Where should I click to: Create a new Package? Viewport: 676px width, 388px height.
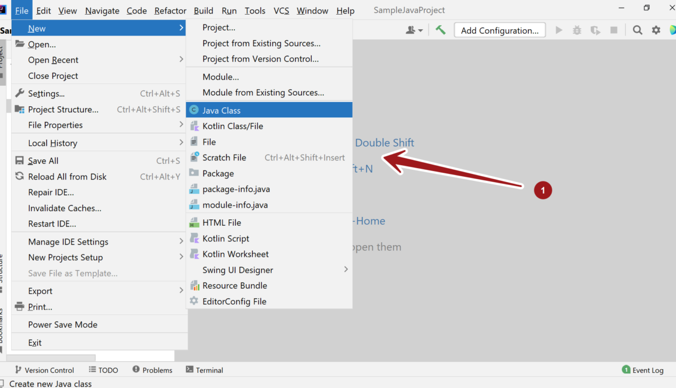tap(217, 173)
